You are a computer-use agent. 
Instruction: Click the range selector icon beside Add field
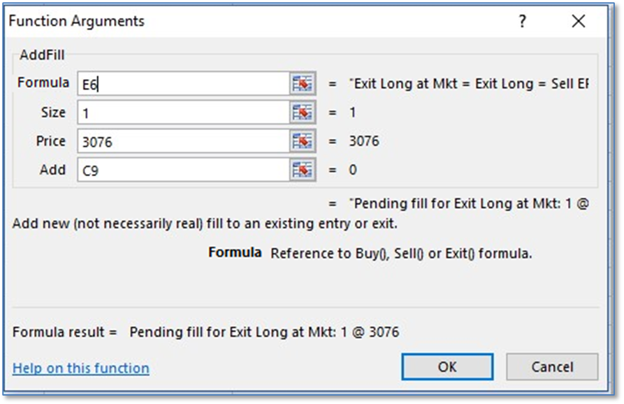tap(303, 170)
